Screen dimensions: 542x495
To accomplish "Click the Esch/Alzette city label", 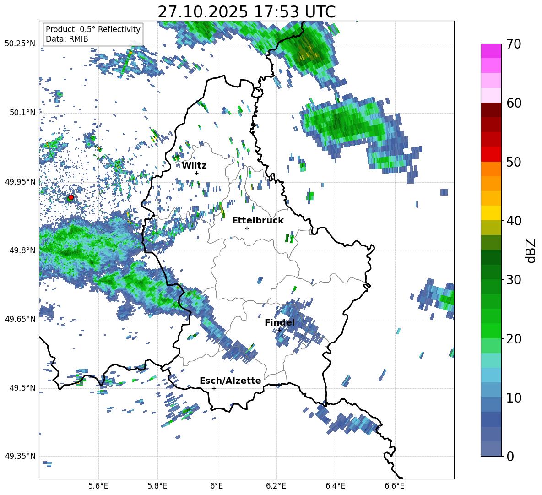I will 230,381.
